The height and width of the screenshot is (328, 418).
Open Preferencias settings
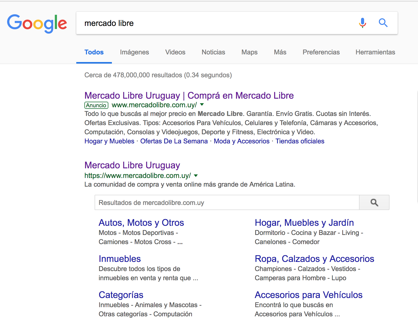click(x=321, y=52)
